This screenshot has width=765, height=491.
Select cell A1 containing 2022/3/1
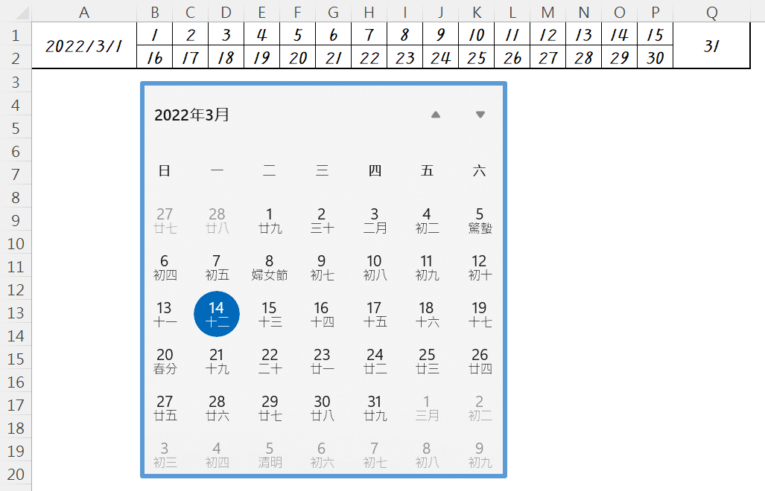coord(84,46)
